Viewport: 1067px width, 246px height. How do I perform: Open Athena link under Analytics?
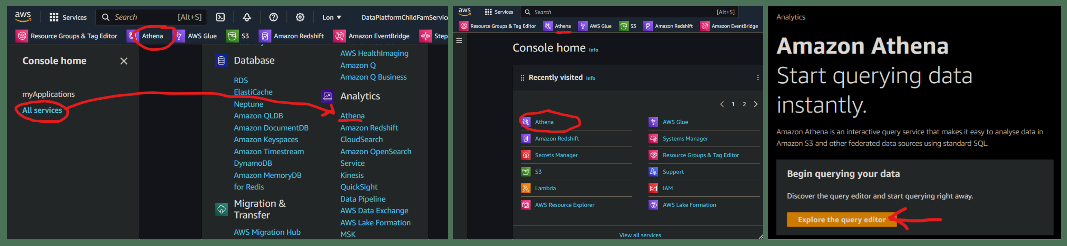coord(353,116)
